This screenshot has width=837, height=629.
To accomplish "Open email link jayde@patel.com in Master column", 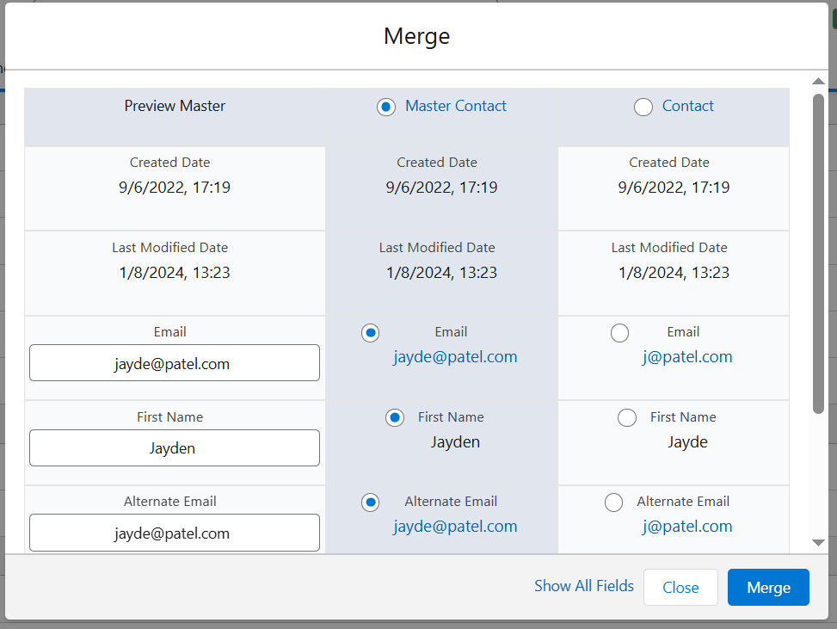I will (455, 356).
